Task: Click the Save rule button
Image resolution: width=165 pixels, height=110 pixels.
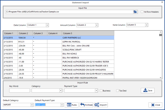Action: [148, 90]
